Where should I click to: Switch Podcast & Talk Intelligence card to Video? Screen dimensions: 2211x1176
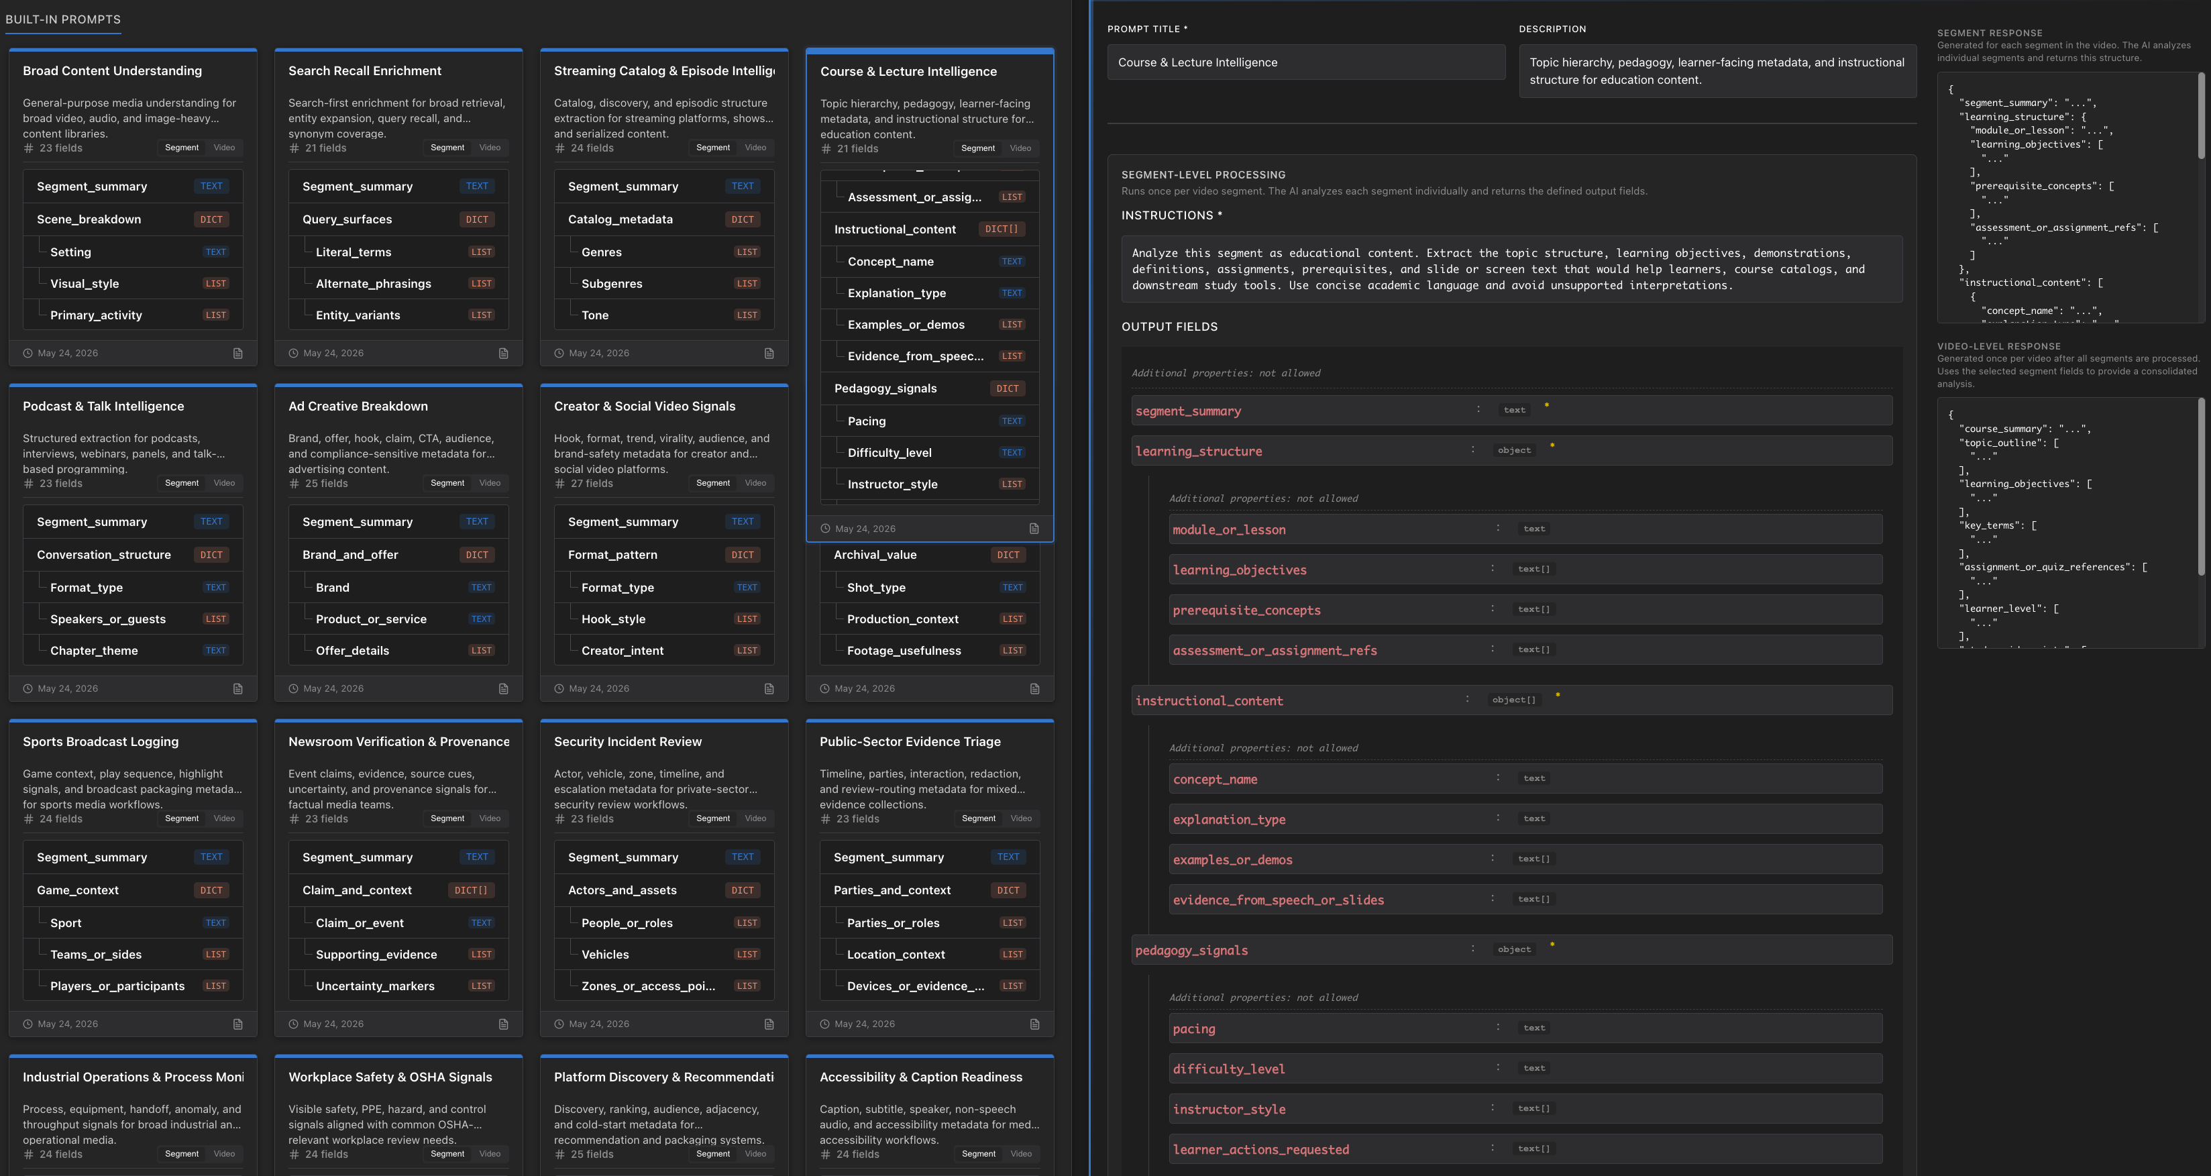coord(224,483)
